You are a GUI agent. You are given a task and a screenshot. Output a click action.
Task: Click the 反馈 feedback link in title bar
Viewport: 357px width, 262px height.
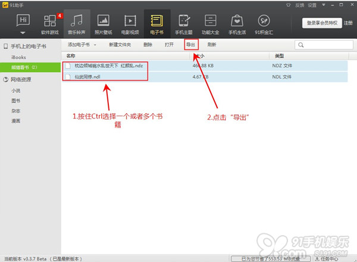tap(300, 5)
